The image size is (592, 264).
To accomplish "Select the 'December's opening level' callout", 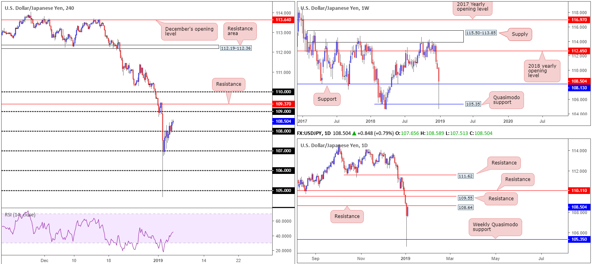I will 189,31.
